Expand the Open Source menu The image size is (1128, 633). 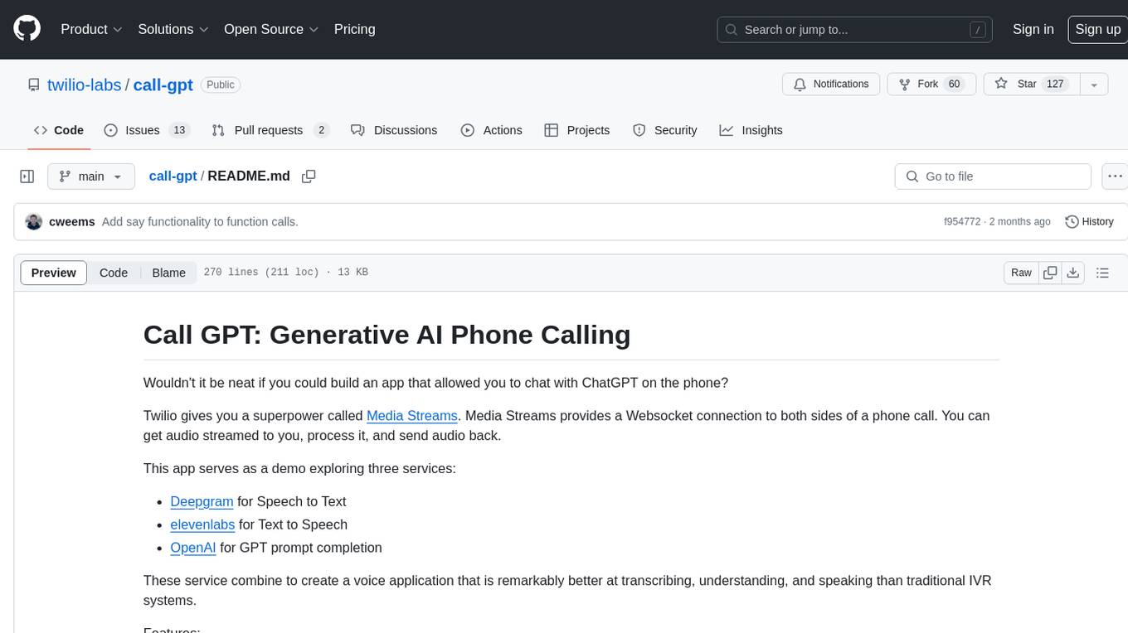(x=271, y=29)
